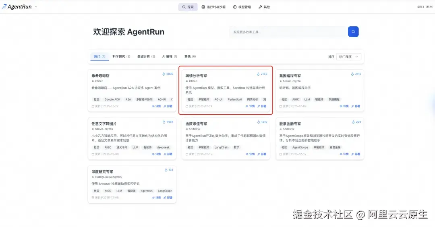Click the PydanticAI tag on 舆情分析专家
The image size is (435, 227).
click(x=235, y=99)
